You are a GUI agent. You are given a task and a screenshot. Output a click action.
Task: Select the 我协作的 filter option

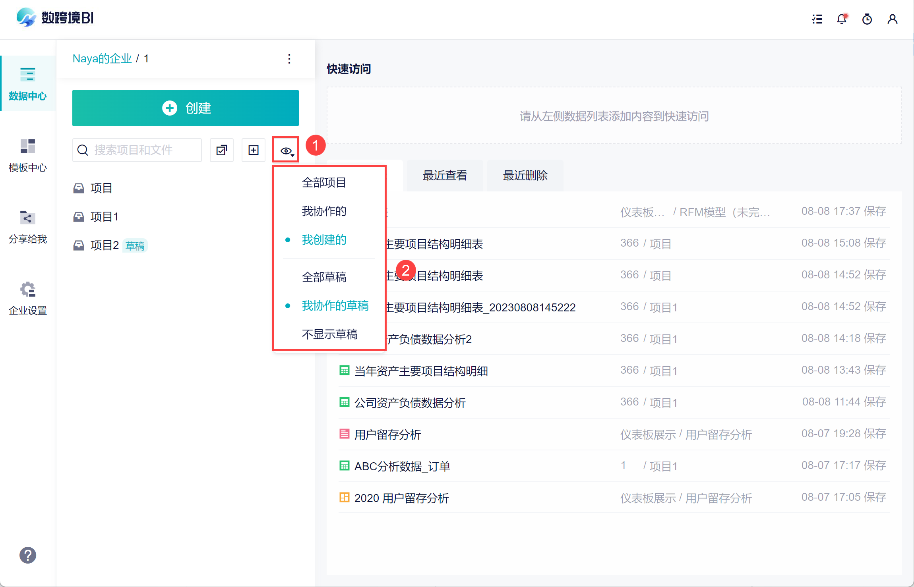tap(324, 211)
